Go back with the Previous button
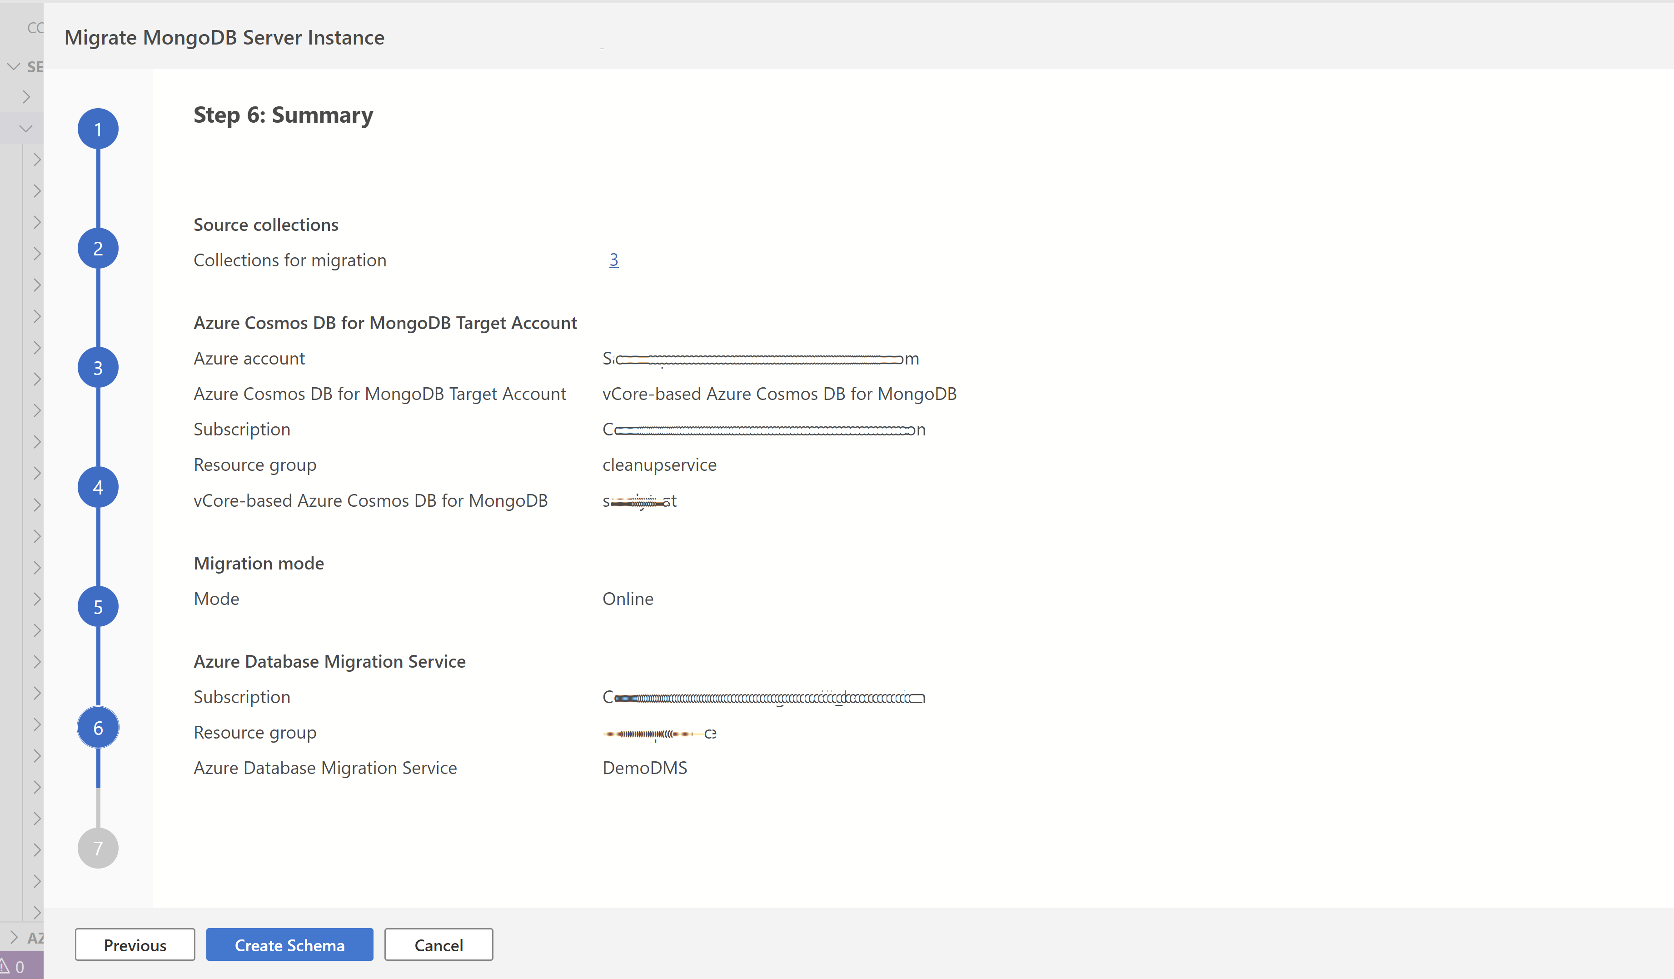1674x979 pixels. (135, 944)
